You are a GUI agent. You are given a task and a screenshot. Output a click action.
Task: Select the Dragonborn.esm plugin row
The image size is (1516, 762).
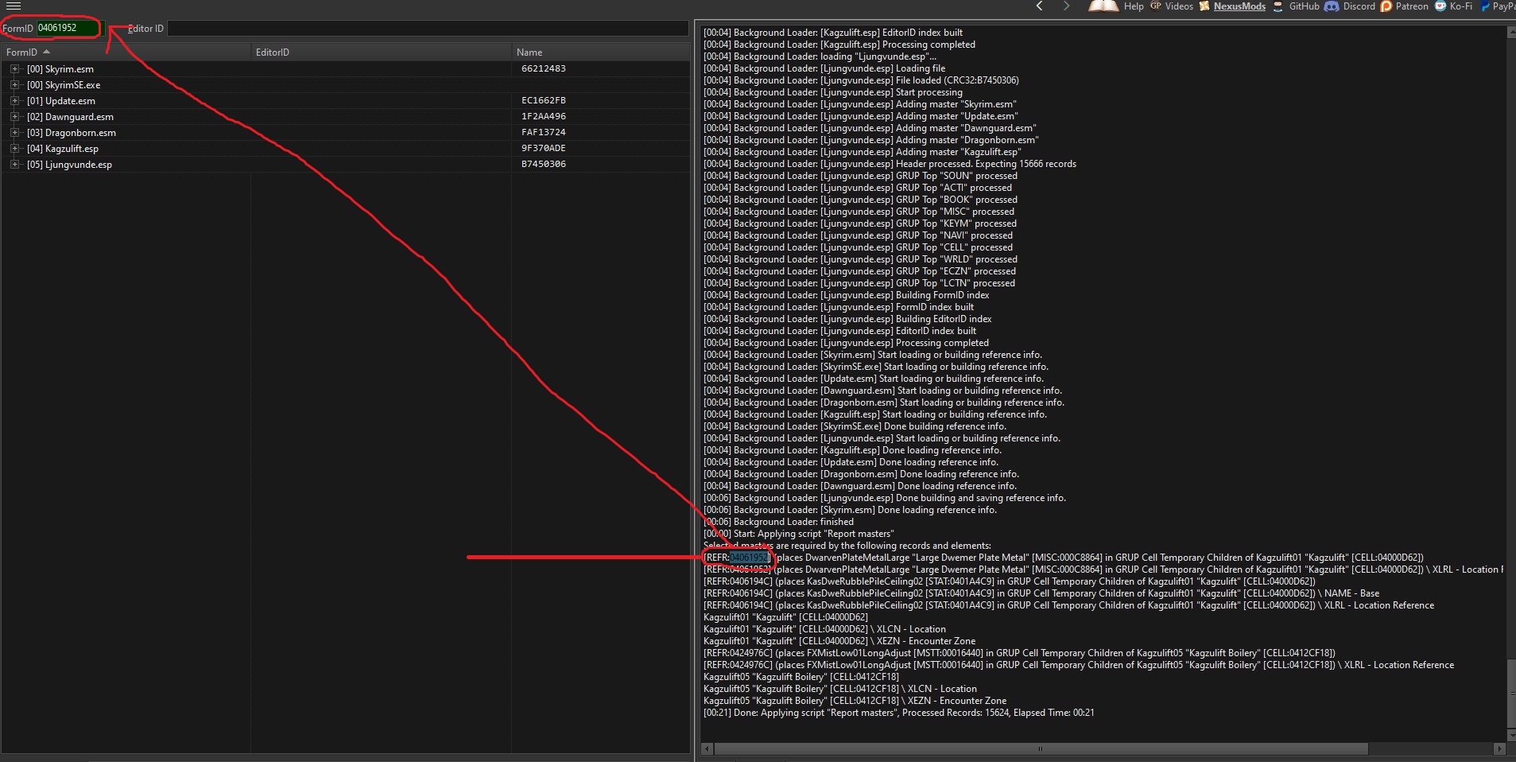345,133
